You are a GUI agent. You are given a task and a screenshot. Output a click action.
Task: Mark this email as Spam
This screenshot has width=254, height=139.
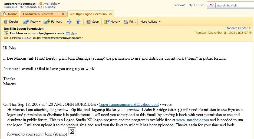[93, 22]
